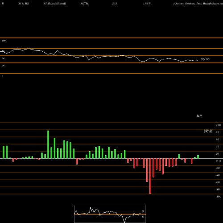Screen dimensions: 223x223
Task: Click the label 6 in mini chart
Action: click(143, 217)
